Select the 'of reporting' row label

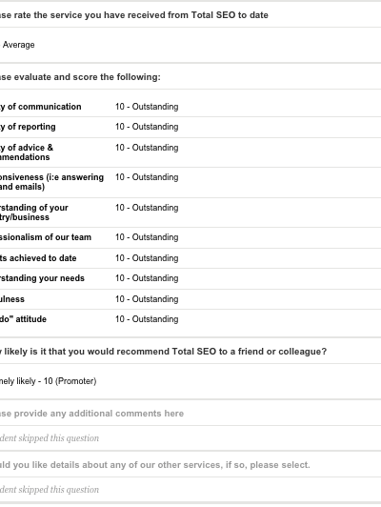[28, 127]
